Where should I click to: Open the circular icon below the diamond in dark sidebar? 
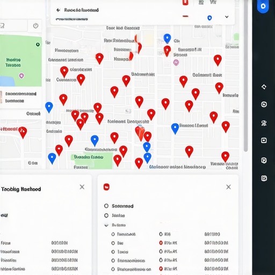click(264, 104)
